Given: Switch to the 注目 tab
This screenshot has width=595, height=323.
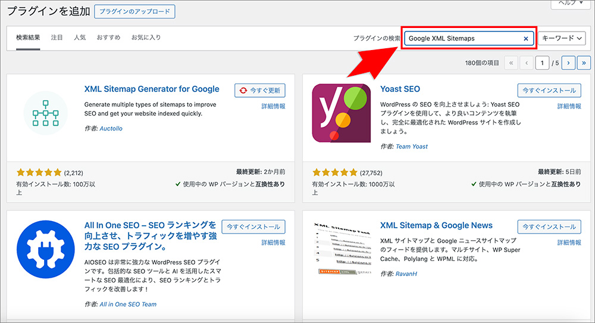Looking at the screenshot, I should (x=57, y=37).
